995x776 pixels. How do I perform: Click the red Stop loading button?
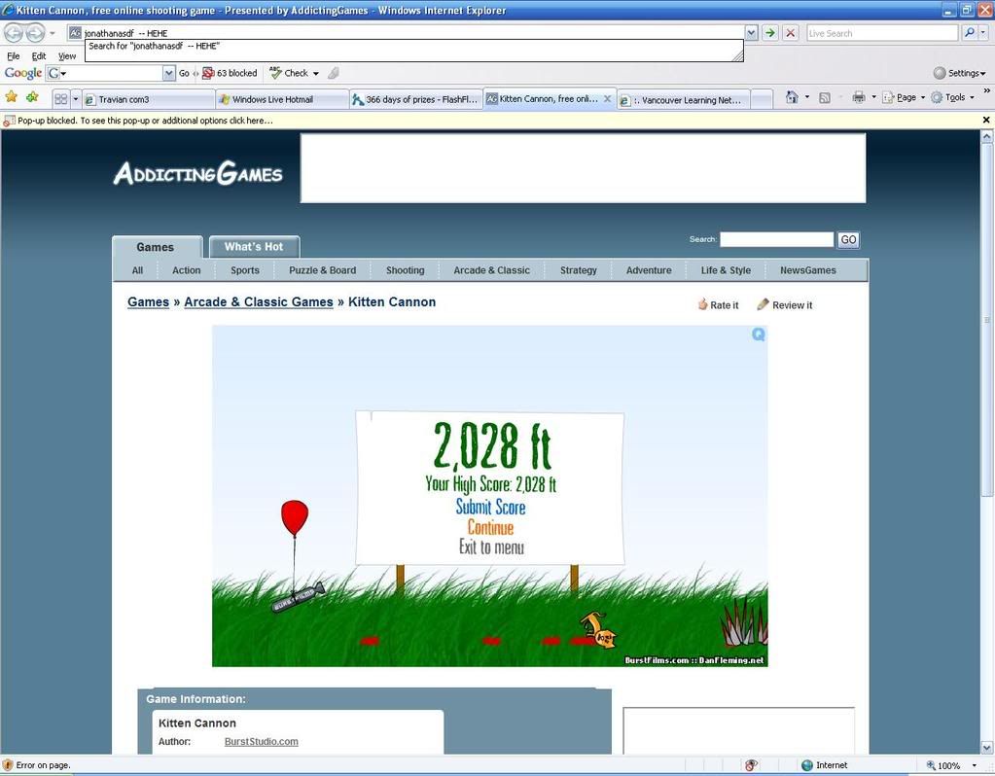click(790, 33)
